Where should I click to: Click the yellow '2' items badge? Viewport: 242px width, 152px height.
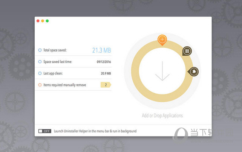click(106, 85)
